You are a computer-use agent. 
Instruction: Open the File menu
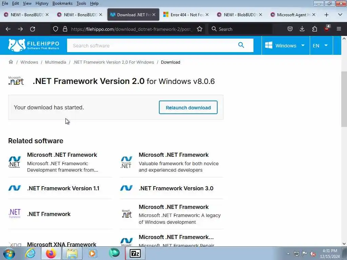click(5, 3)
